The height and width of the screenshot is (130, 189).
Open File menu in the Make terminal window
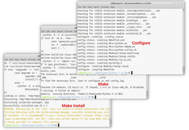pos(43,31)
